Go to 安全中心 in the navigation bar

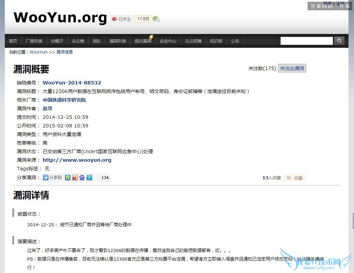coord(168,41)
